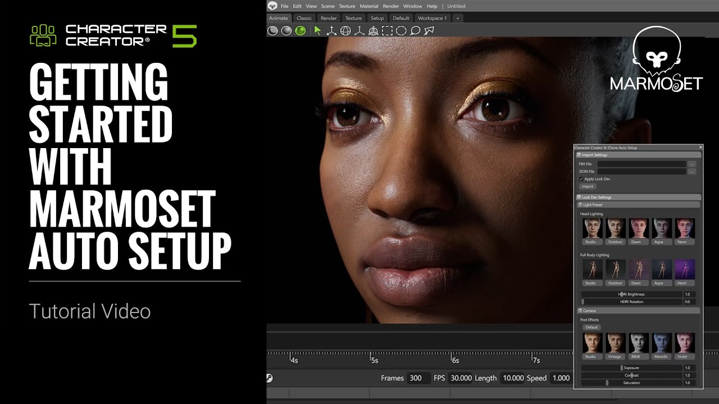The width and height of the screenshot is (719, 404).
Task: Click the HDRI Brightness slider
Action: [x=631, y=294]
